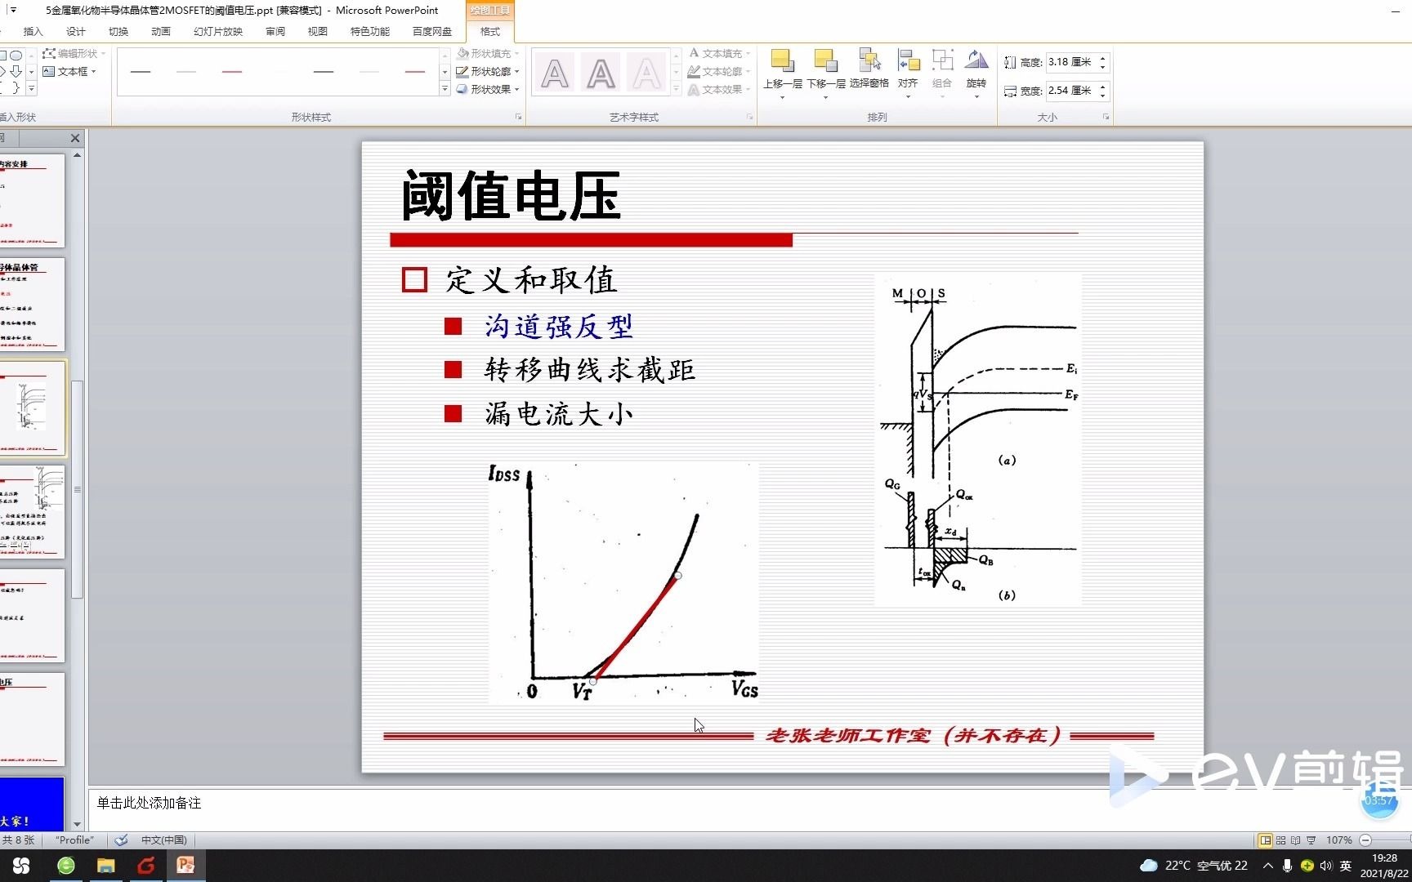Expand the Insert Shapes gallery More button

(x=32, y=87)
